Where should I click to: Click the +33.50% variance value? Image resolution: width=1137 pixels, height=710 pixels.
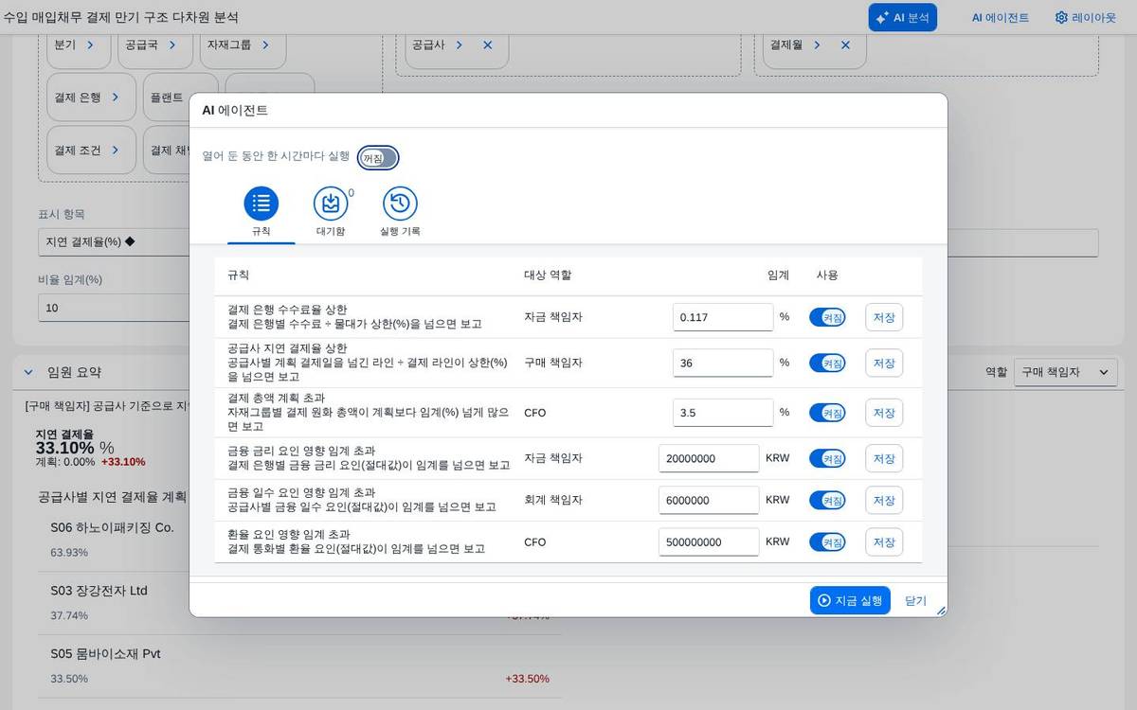tap(527, 679)
